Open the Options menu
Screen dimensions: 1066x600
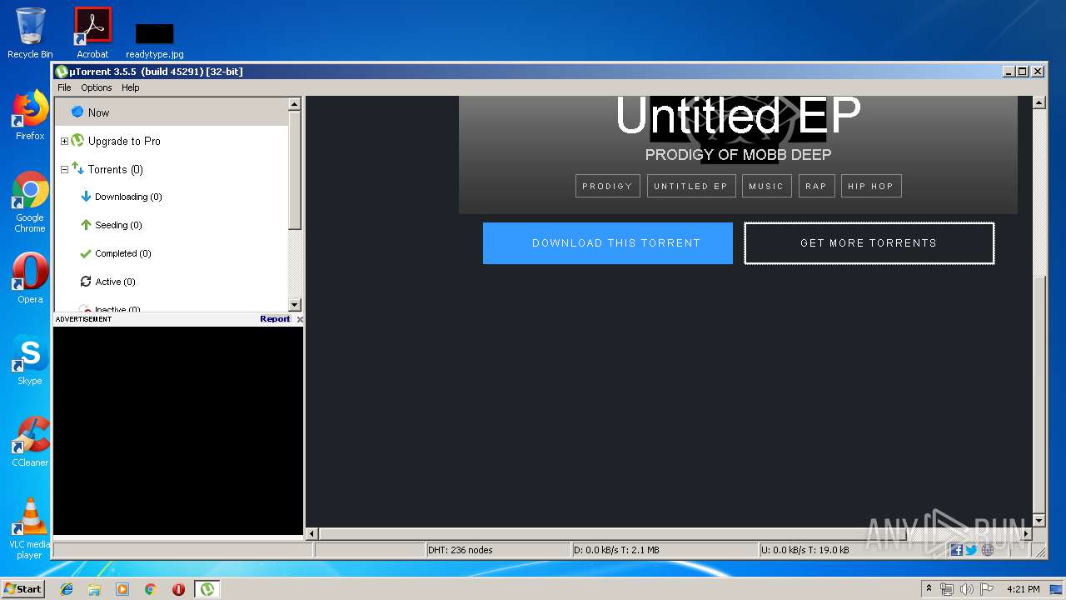[x=97, y=87]
